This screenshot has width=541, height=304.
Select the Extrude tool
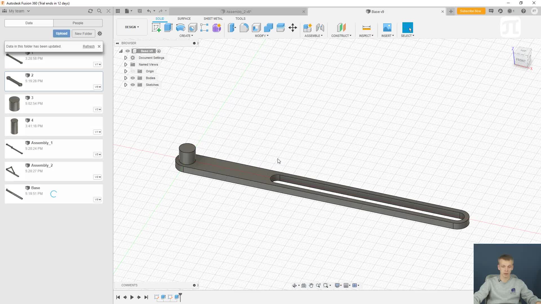click(168, 28)
